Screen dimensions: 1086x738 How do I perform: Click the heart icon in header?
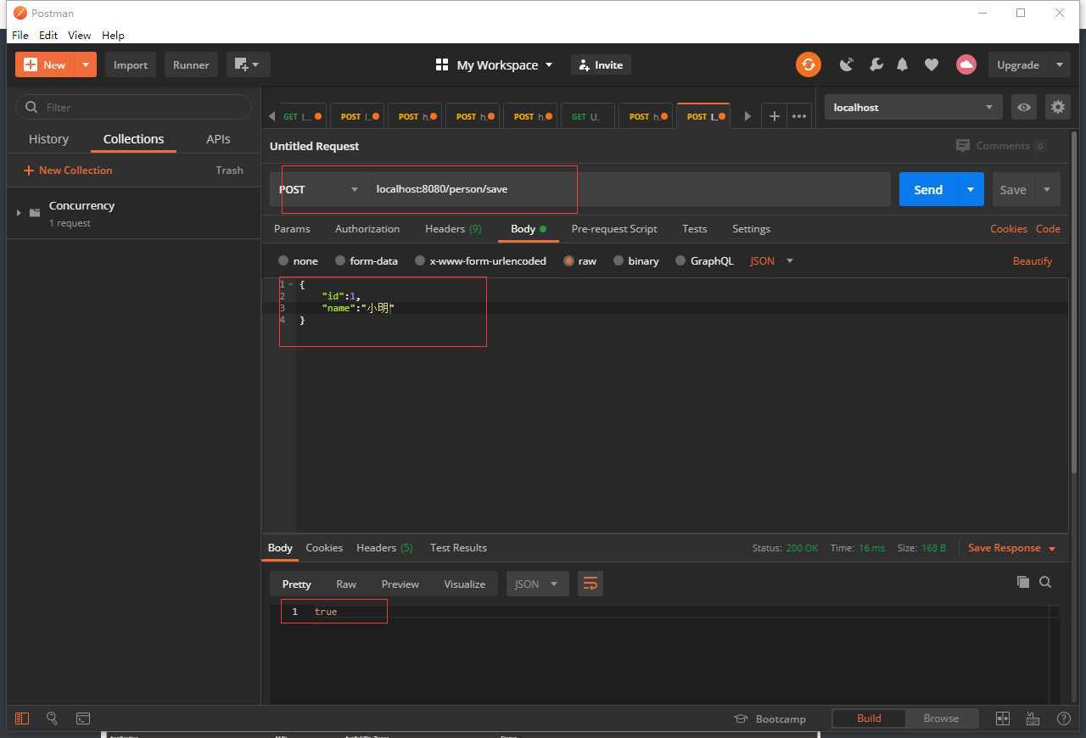point(932,64)
